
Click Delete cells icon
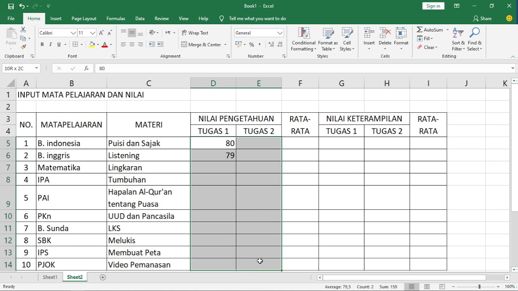tap(385, 33)
